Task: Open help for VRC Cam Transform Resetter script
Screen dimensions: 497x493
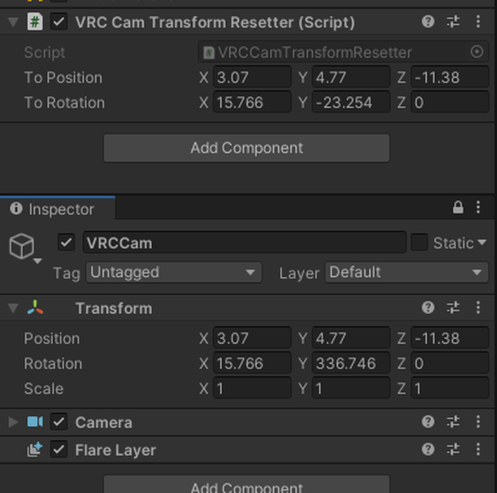Action: pyautogui.click(x=428, y=22)
